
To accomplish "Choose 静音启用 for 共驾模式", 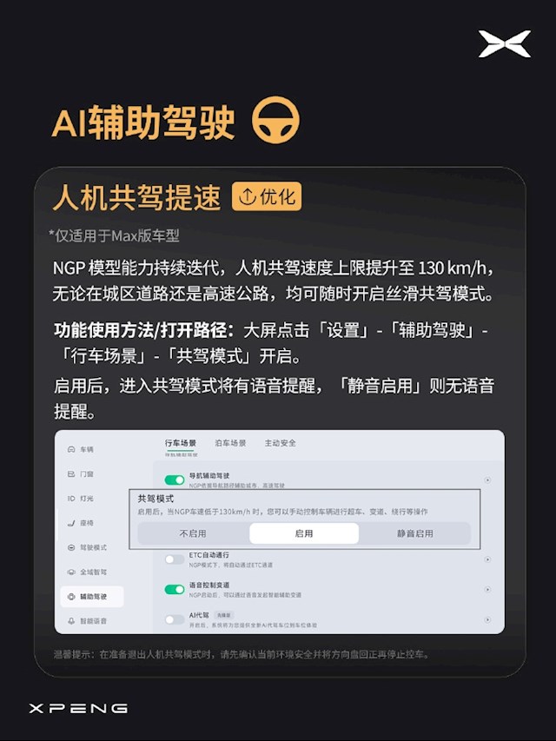I will pyautogui.click(x=414, y=533).
